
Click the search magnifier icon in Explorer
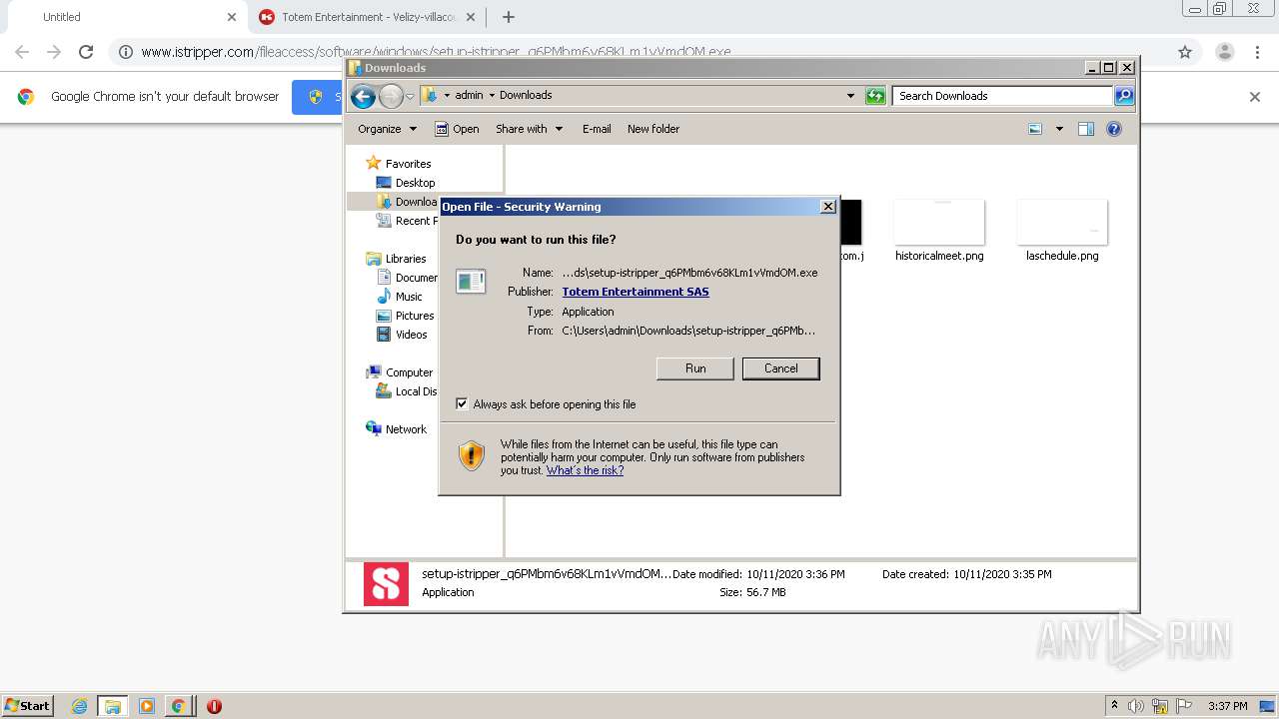click(1124, 96)
